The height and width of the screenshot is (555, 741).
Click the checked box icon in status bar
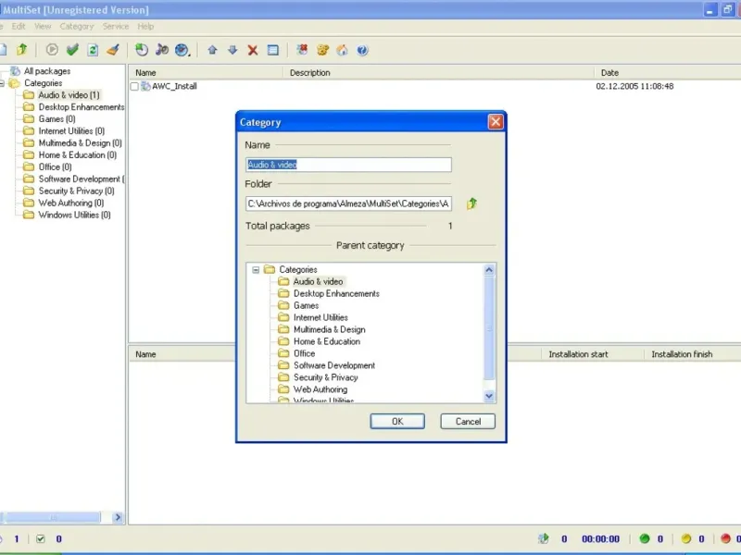tap(41, 538)
